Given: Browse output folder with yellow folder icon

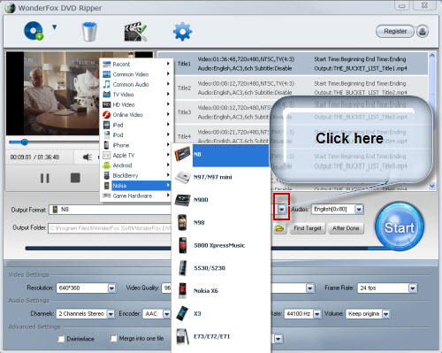Looking at the screenshot, I should point(279,228).
